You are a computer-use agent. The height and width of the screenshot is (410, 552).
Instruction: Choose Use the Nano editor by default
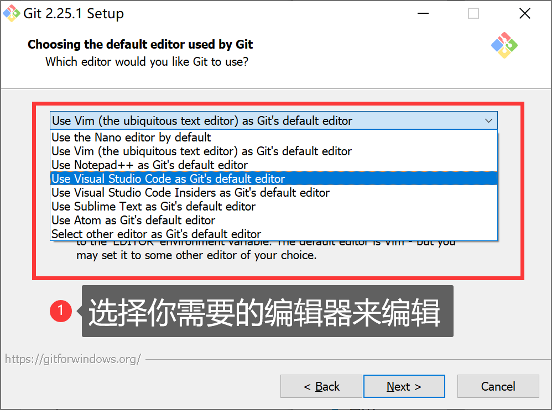pyautogui.click(x=274, y=137)
